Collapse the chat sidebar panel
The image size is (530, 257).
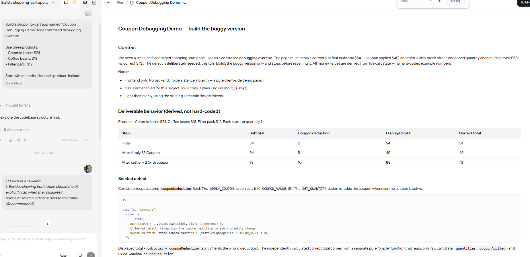pos(94,3)
